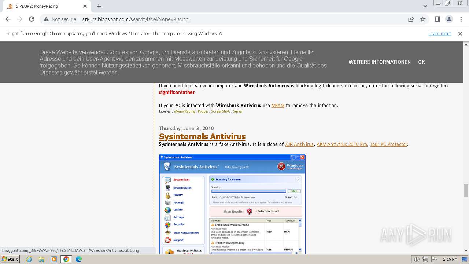This screenshot has width=469, height=264.
Task: Open the ScreenShots label link
Action: pyautogui.click(x=221, y=111)
